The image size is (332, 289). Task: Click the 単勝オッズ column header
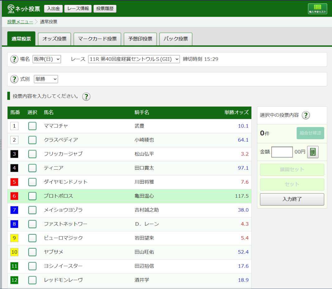pyautogui.click(x=236, y=112)
